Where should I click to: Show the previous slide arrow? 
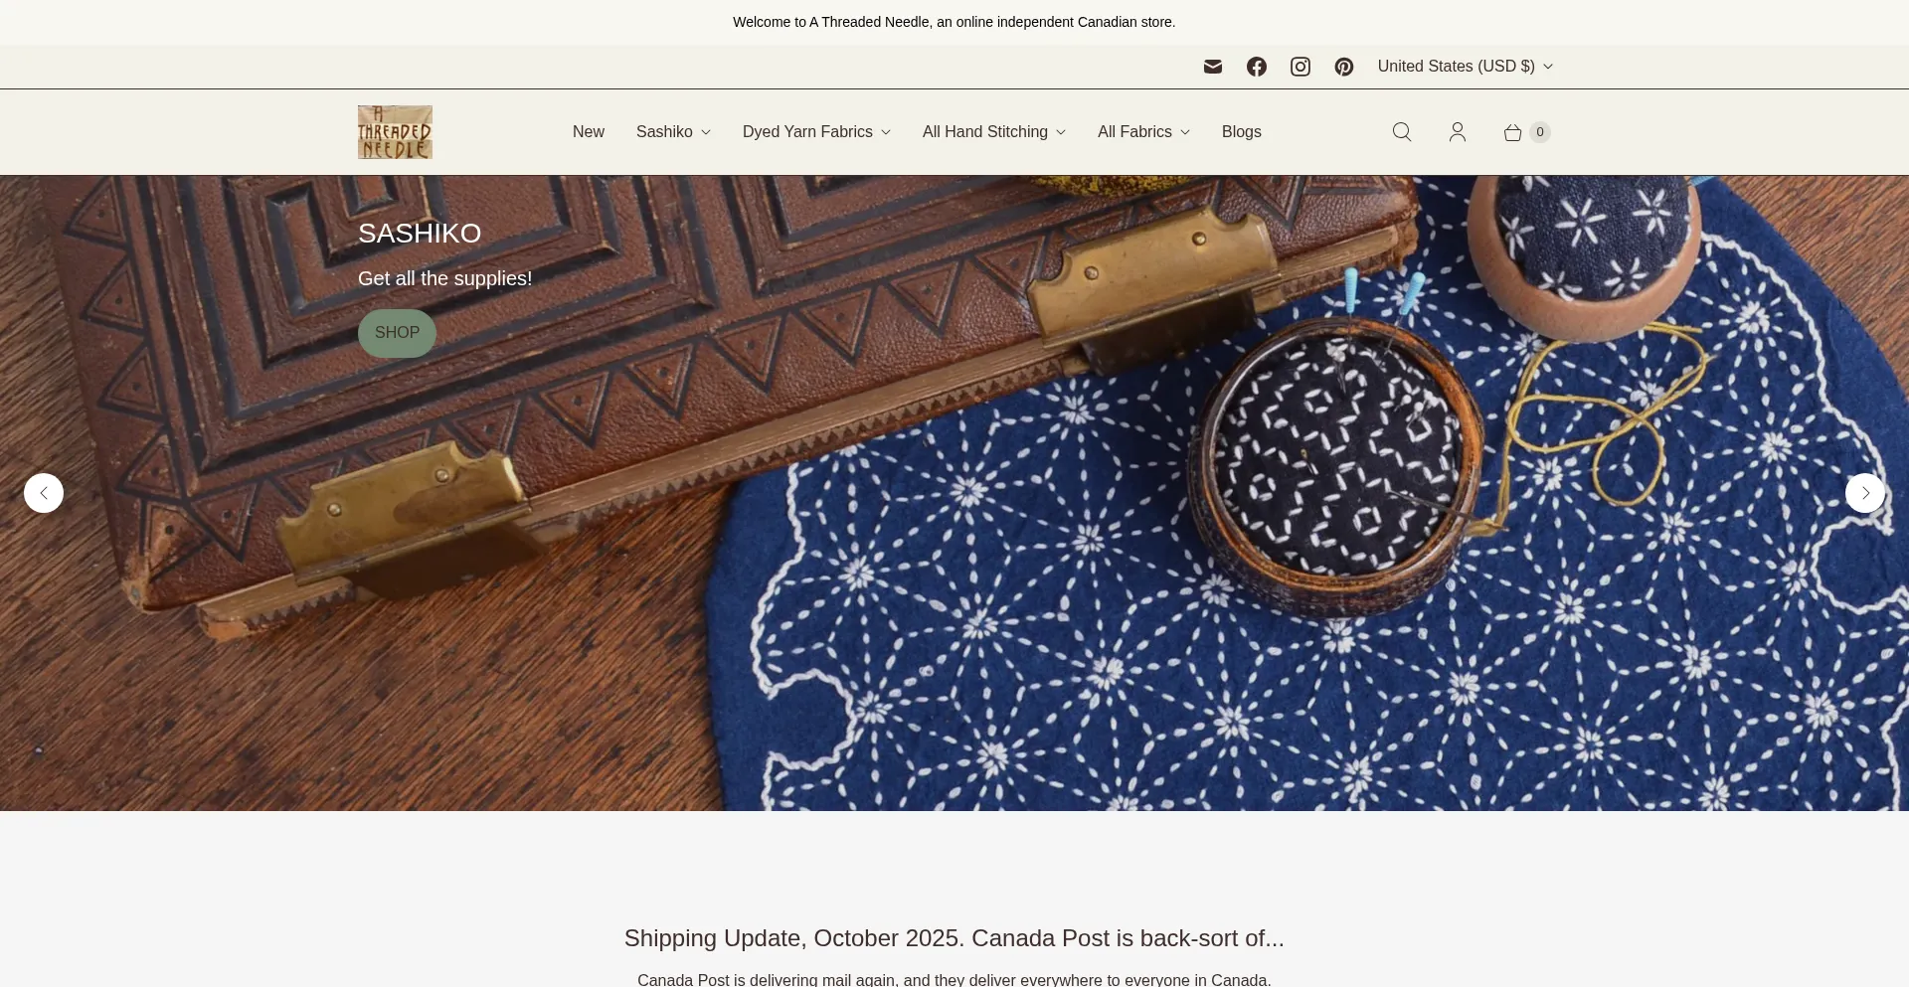point(44,493)
